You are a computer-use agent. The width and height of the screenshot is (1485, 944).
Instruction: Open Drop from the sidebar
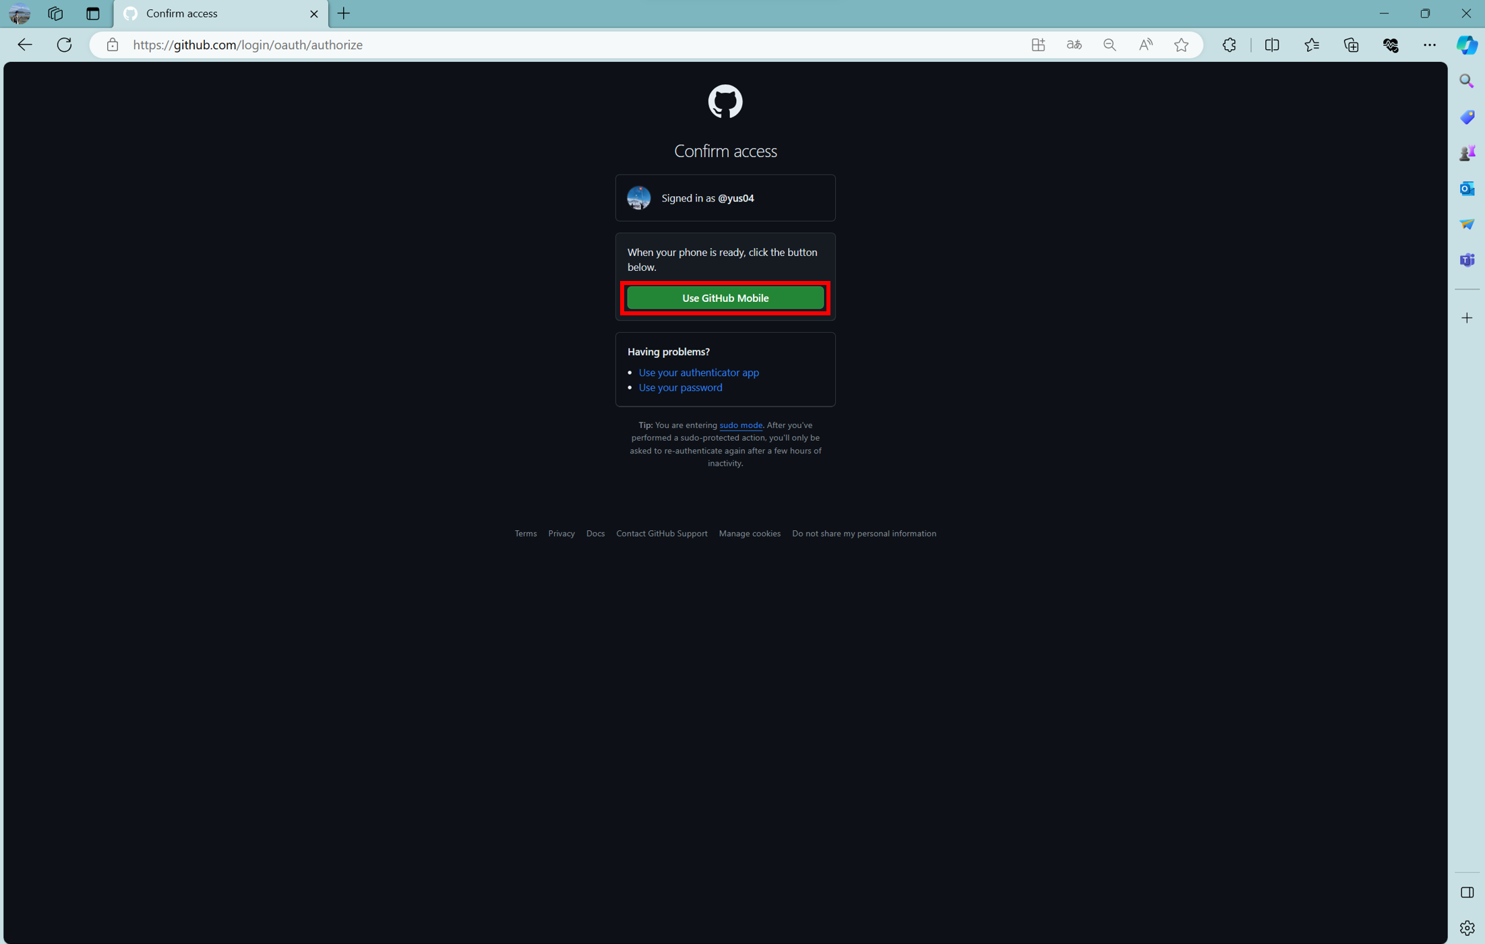point(1467,224)
